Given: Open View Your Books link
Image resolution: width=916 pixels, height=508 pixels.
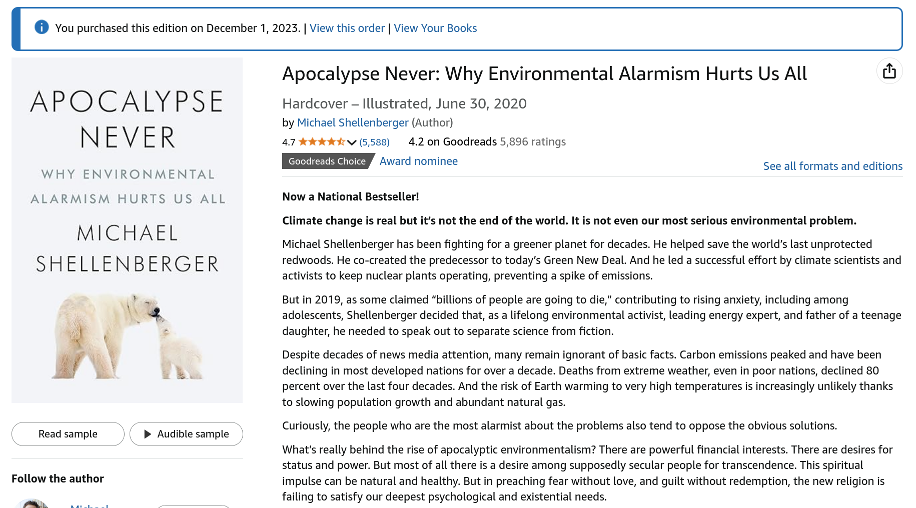Looking at the screenshot, I should 435,28.
